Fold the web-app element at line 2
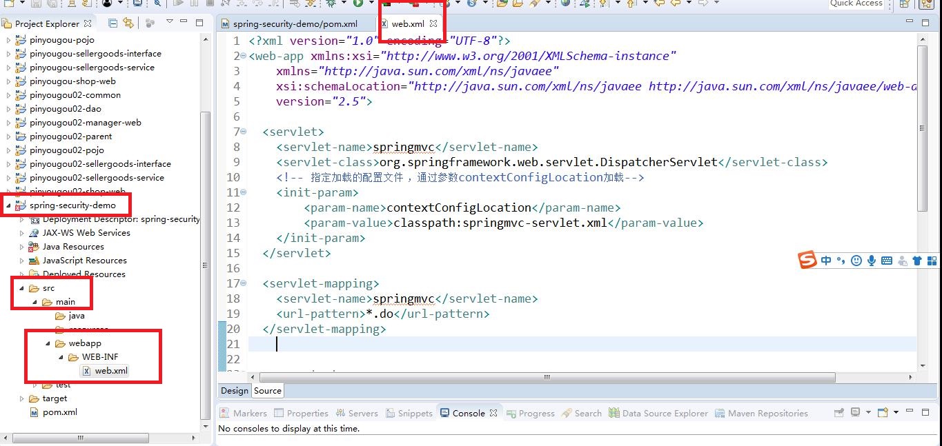Image resolution: width=942 pixels, height=446 pixels. 243,56
